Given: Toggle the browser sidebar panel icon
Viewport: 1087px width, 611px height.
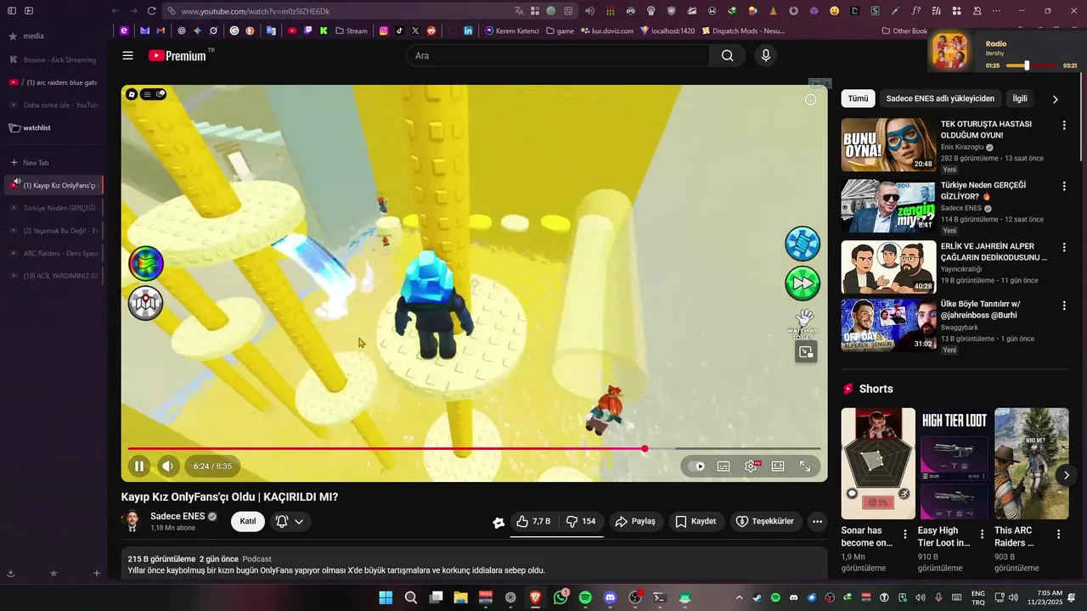Looking at the screenshot, I should click(x=12, y=11).
